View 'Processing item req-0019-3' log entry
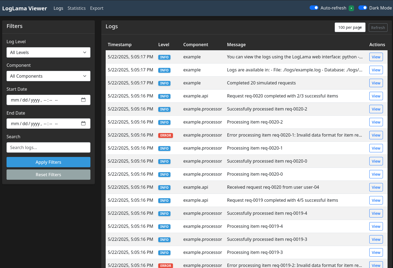The image size is (393, 268). [376, 253]
